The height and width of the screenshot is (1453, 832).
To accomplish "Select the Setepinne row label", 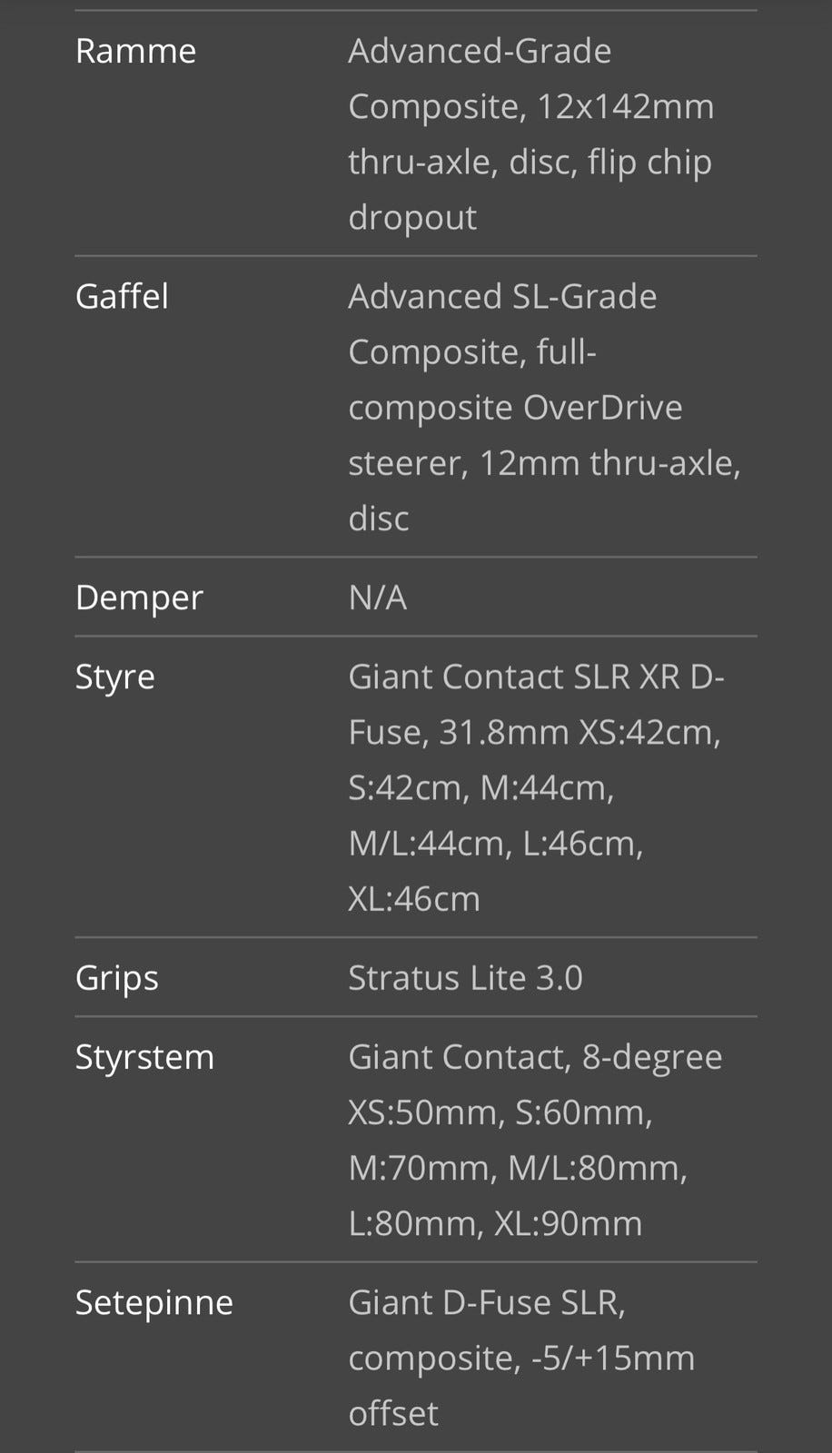I will (x=154, y=1303).
